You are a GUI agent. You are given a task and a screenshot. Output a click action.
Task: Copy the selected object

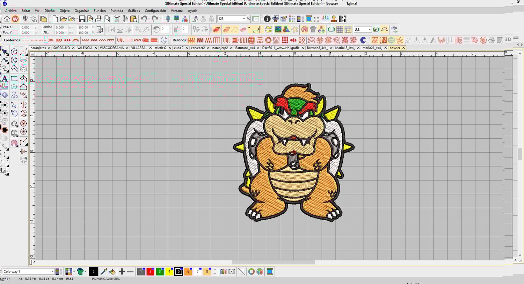coord(125,19)
